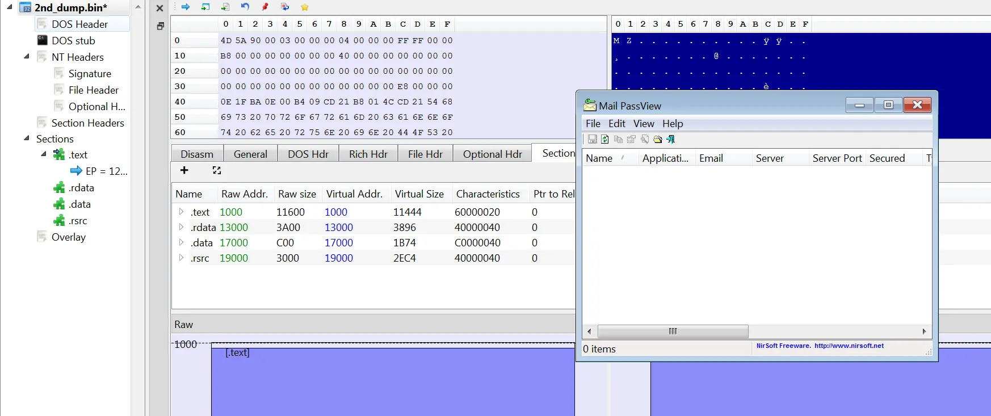Click the properties icon in Mail PassView toolbar
The image size is (991, 416).
[631, 139]
